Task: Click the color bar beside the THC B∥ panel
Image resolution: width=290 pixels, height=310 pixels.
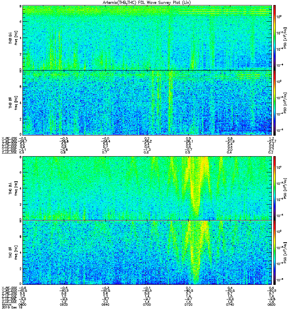Action: pos(275,253)
